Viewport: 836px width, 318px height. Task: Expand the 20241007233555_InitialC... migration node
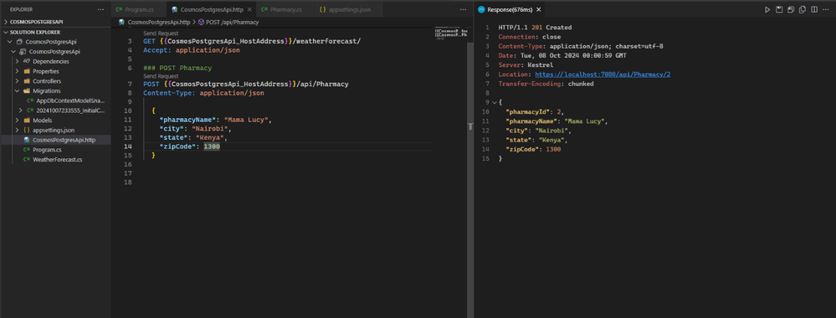(x=20, y=110)
